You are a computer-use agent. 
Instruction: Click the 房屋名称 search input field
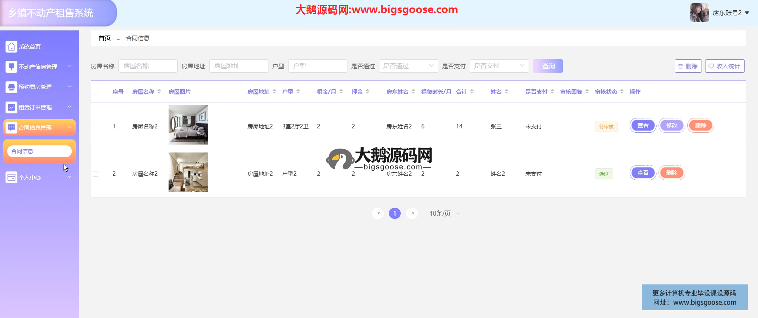pos(148,66)
